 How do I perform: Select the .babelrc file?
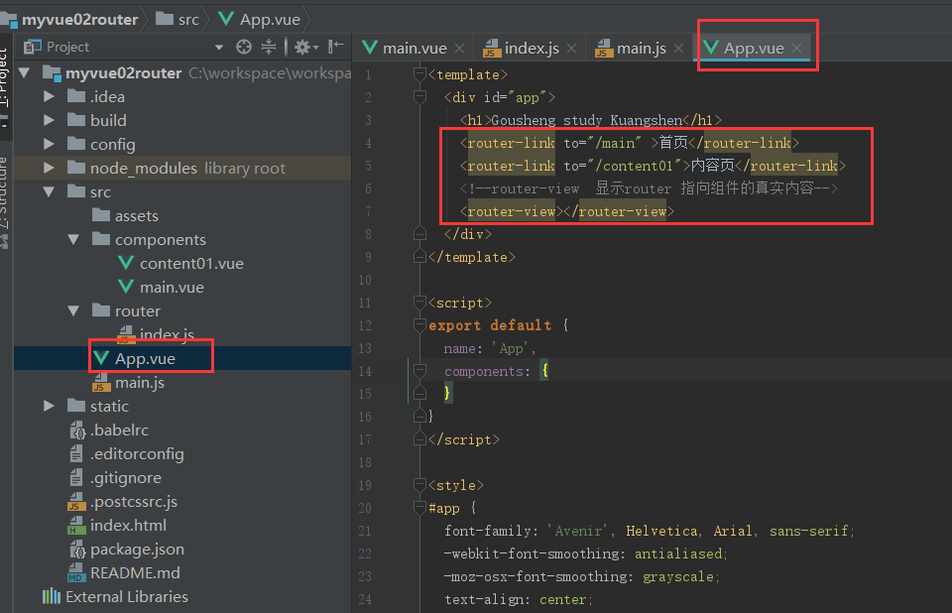pyautogui.click(x=119, y=429)
